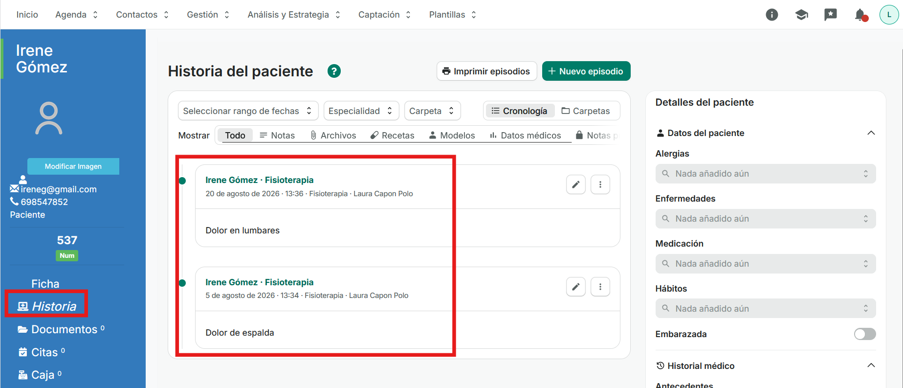Edit the 20 de agosto episode with pencil
The height and width of the screenshot is (388, 903).
(x=576, y=184)
